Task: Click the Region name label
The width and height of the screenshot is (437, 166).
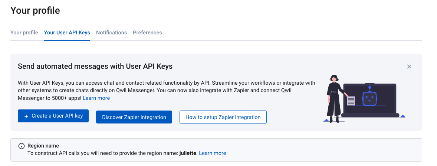Action: tap(43, 146)
